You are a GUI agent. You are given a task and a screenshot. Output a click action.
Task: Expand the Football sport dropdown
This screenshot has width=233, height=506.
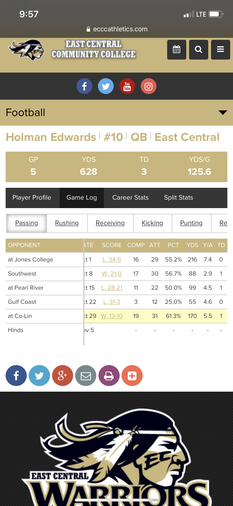223,113
